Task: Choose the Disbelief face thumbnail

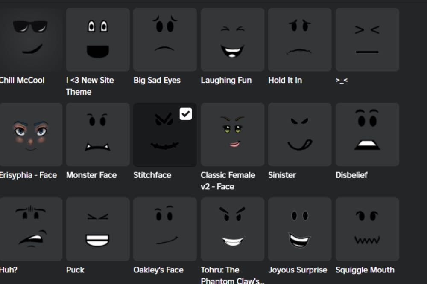Action: pos(367,134)
